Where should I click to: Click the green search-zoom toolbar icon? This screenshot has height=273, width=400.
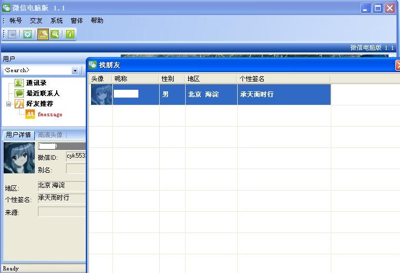[x=55, y=34]
